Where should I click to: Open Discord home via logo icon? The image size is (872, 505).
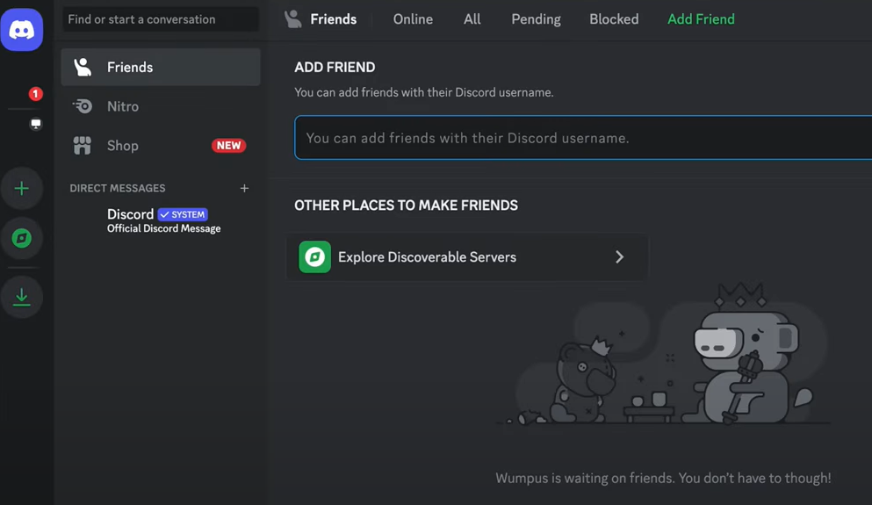(22, 30)
